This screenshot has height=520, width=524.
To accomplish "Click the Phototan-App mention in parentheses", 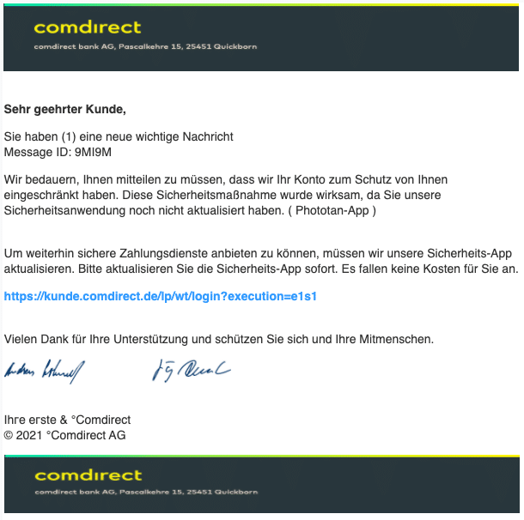I will pos(332,210).
